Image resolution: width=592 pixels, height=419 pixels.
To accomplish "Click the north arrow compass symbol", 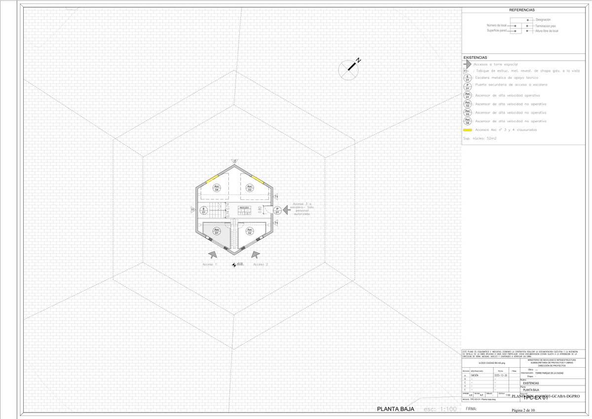I will [350, 68].
